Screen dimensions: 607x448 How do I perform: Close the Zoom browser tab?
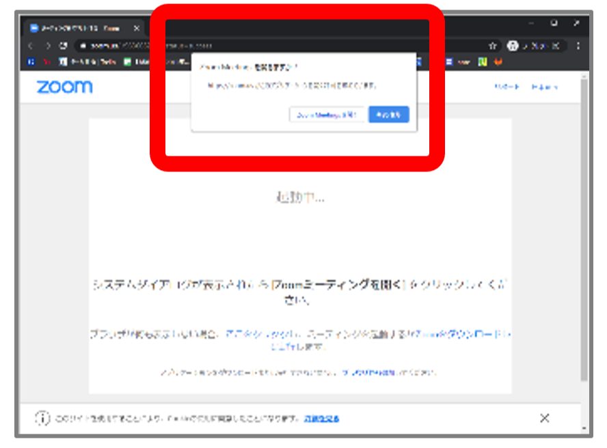click(136, 28)
